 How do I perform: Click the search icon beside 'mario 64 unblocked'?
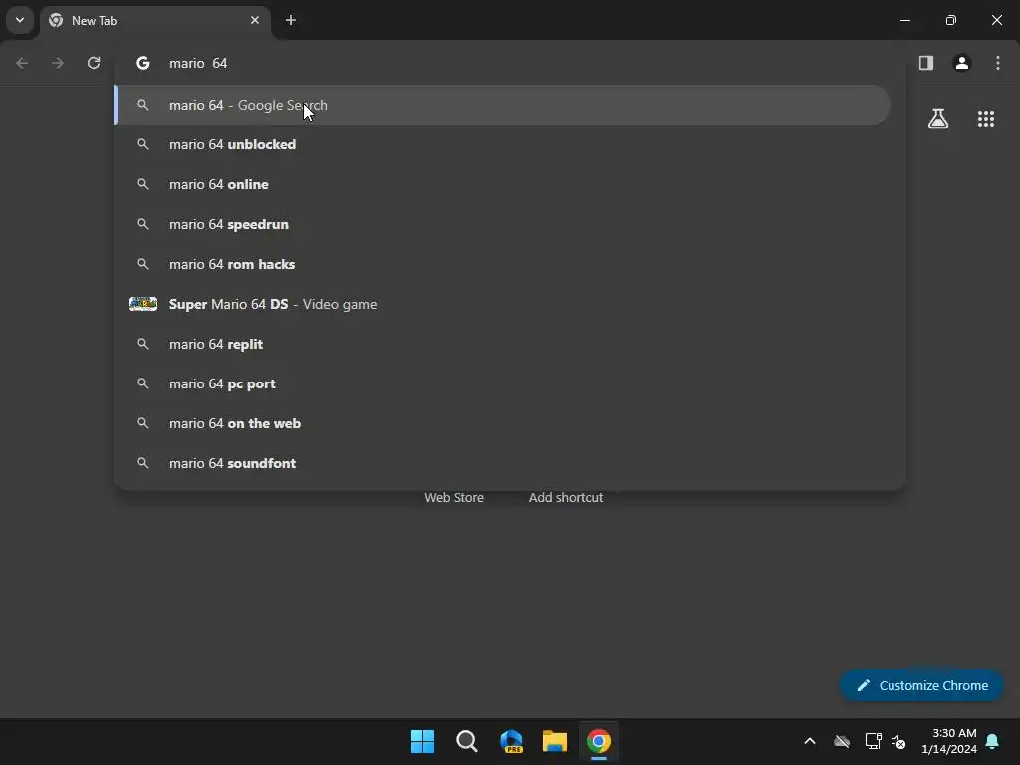(143, 144)
